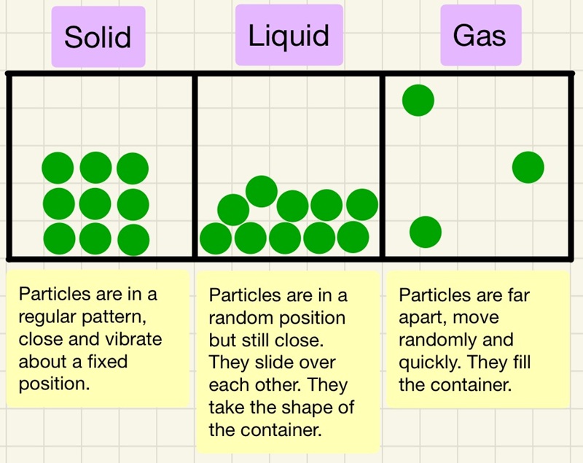Click the top-right particle in the solid grid

pyautogui.click(x=133, y=168)
